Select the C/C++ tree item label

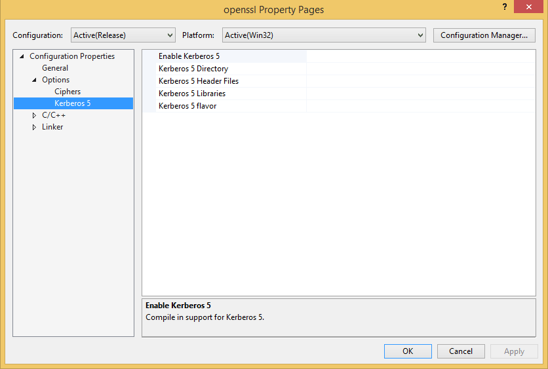[x=54, y=115]
